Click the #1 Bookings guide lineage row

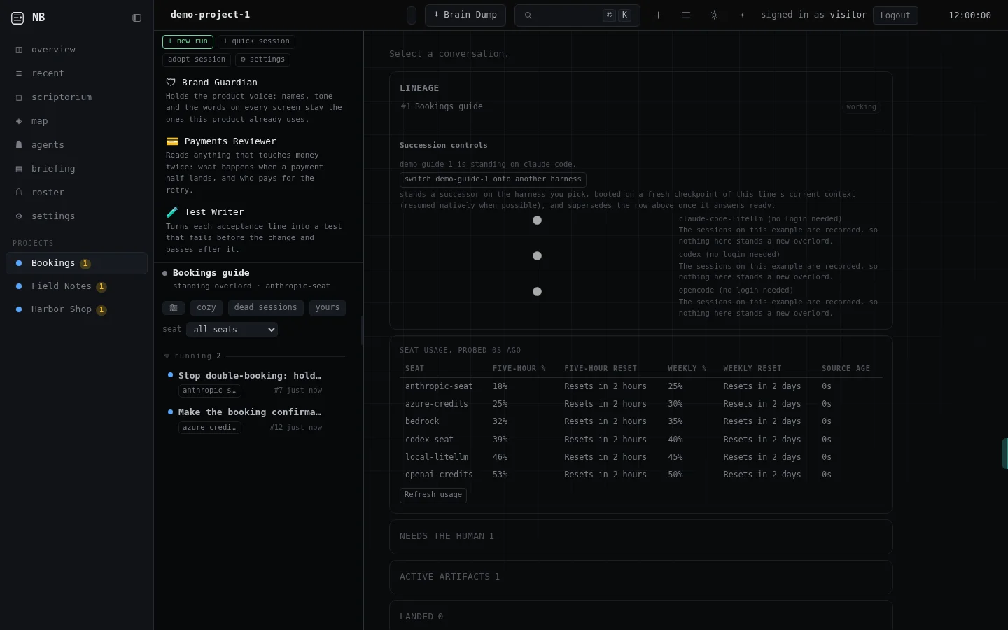pos(640,107)
